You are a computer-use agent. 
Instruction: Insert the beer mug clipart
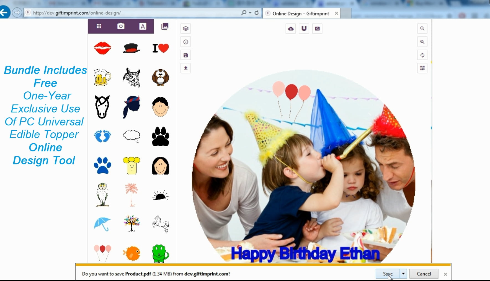pos(102,77)
